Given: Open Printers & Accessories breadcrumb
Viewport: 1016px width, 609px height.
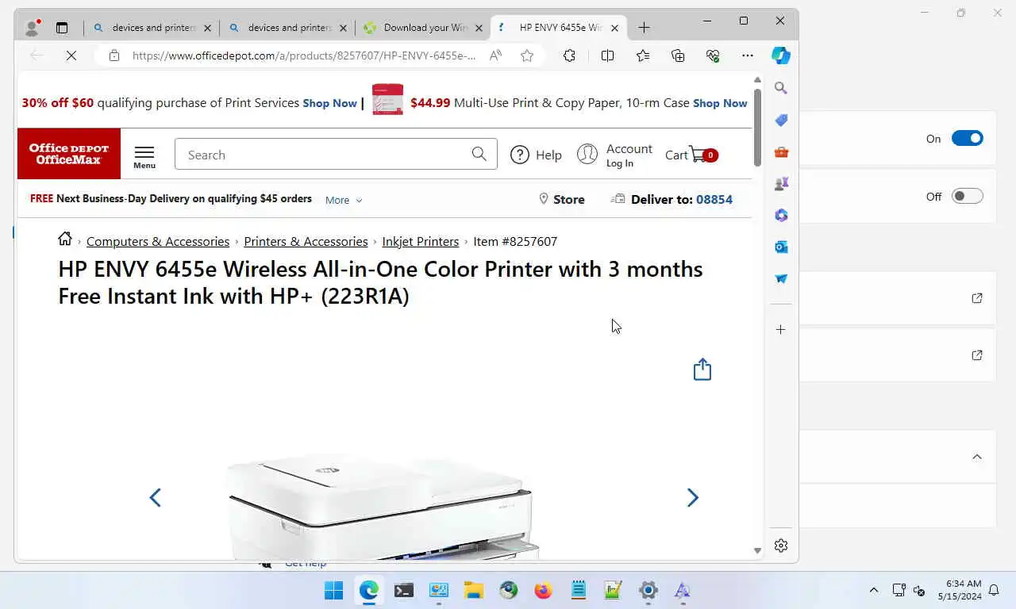Looking at the screenshot, I should pyautogui.click(x=306, y=241).
